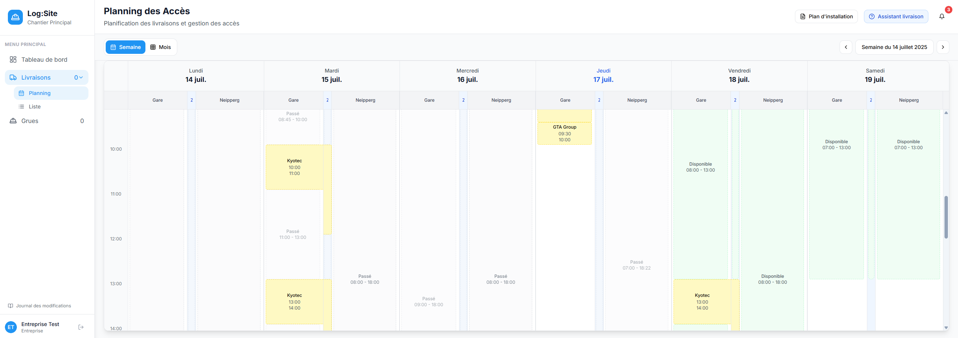Click the Log:Site helmet logo icon
Screen dimensions: 958x338
coord(15,17)
